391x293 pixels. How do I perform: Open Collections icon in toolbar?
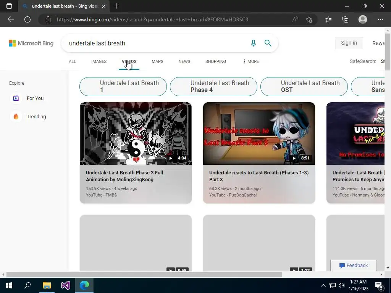345,19
